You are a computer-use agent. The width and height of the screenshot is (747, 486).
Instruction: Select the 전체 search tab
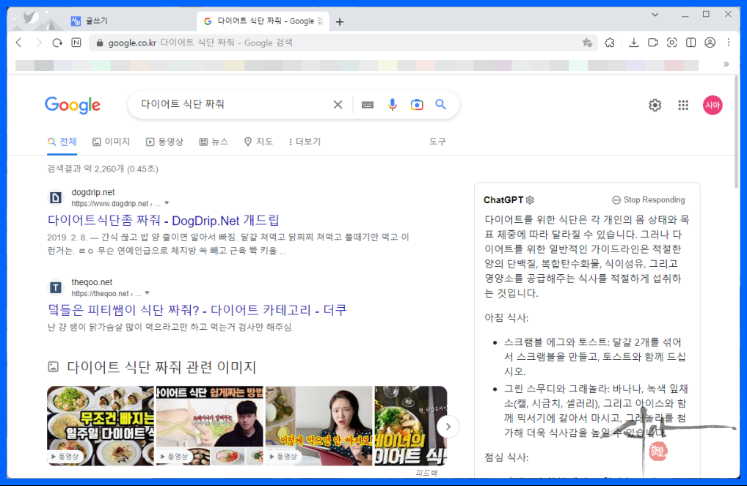(62, 142)
